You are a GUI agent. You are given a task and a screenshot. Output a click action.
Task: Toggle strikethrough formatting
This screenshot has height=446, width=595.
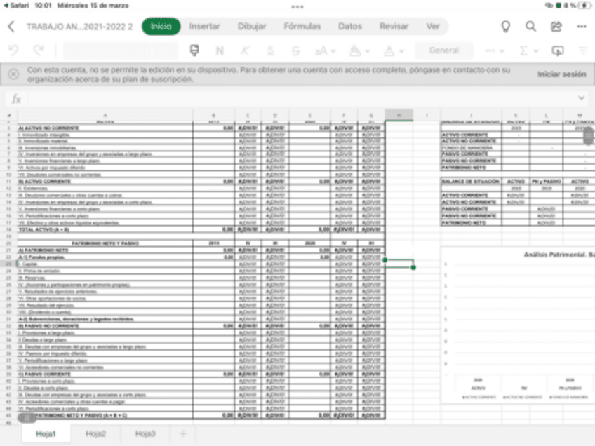(295, 50)
